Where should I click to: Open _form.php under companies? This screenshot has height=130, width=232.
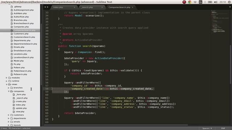(x=21, y=95)
